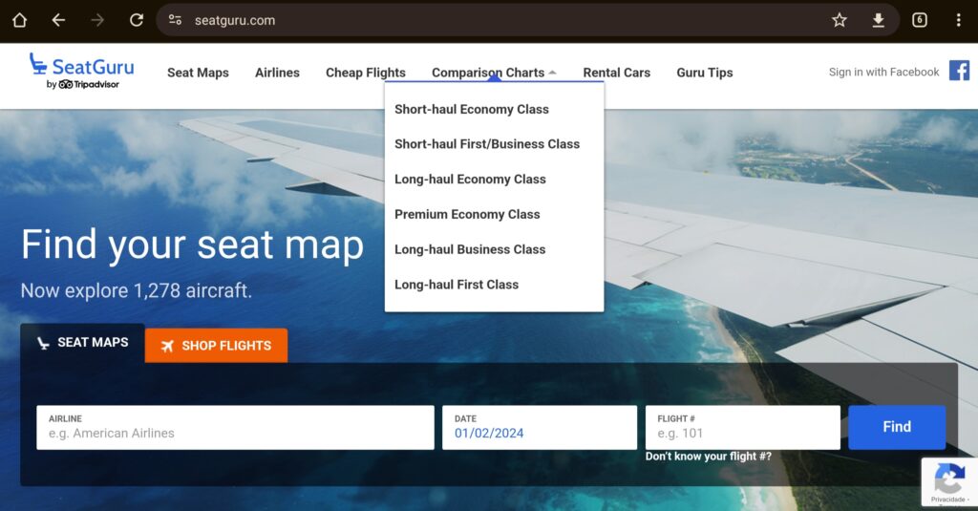This screenshot has width=978, height=511.
Task: Click "Don't know your flight #?" link
Action: [x=708, y=457]
